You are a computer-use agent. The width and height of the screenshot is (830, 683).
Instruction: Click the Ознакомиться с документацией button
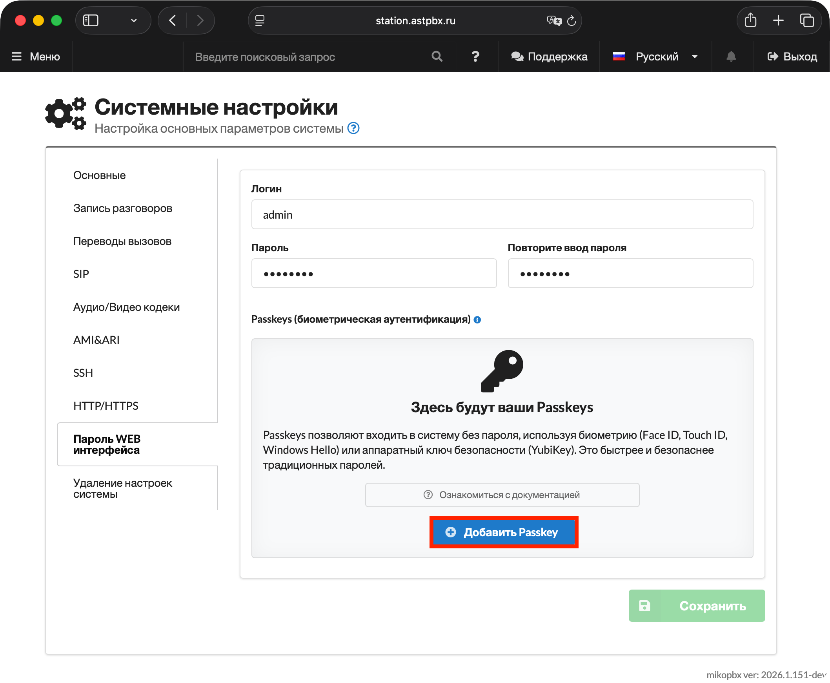(502, 495)
